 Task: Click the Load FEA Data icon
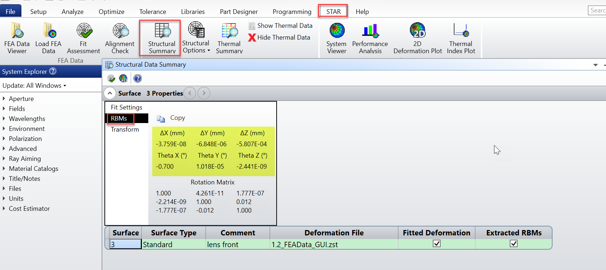(48, 38)
